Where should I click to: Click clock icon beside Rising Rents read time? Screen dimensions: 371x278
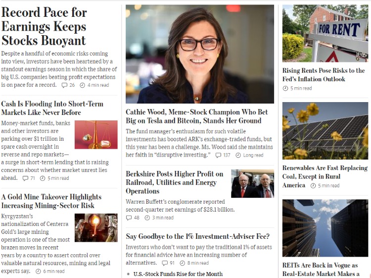pyautogui.click(x=285, y=88)
